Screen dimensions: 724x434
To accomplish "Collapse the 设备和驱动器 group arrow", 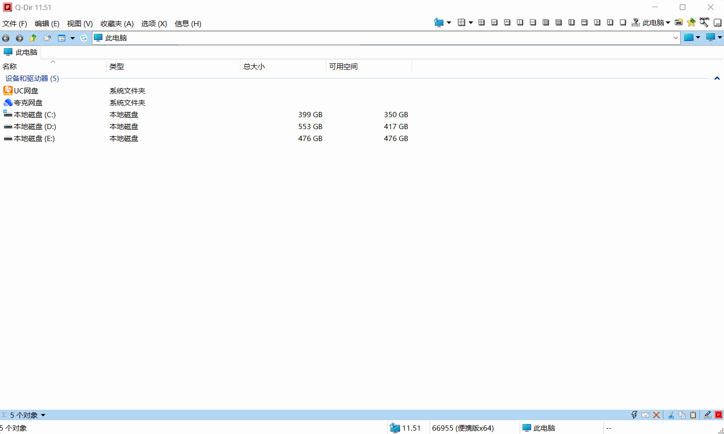I will point(717,79).
